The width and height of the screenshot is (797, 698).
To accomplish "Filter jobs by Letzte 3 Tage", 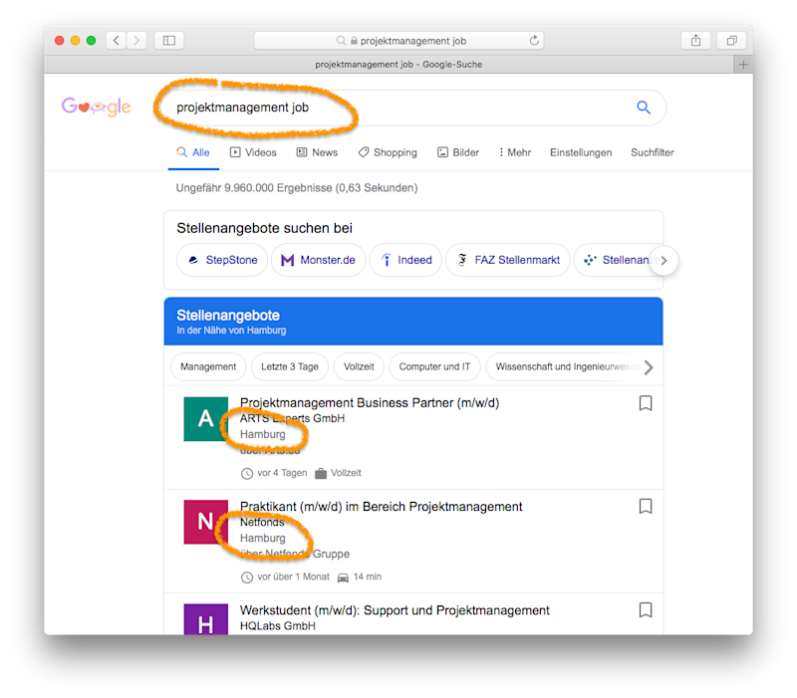I will coord(290,366).
